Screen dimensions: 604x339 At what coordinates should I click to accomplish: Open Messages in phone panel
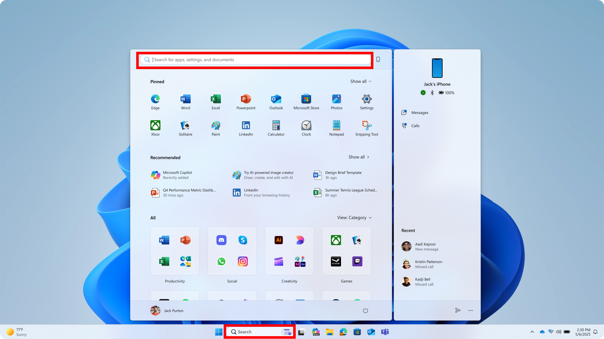click(419, 113)
